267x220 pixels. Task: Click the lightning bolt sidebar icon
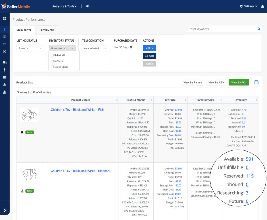tap(4, 70)
